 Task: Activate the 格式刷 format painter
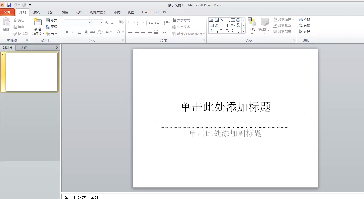20,34
